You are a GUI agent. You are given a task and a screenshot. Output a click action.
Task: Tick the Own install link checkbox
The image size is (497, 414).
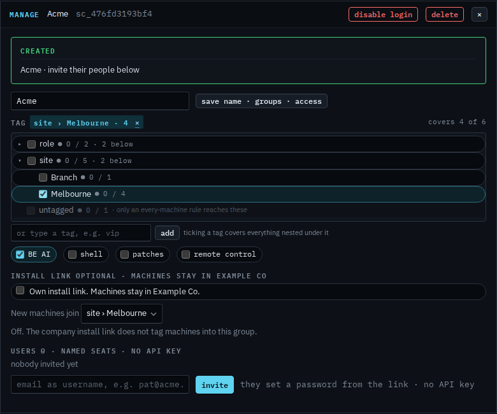click(x=20, y=290)
